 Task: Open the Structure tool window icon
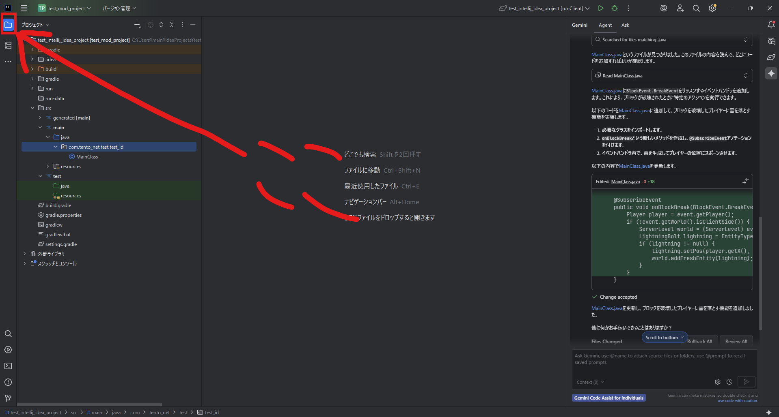(8, 45)
